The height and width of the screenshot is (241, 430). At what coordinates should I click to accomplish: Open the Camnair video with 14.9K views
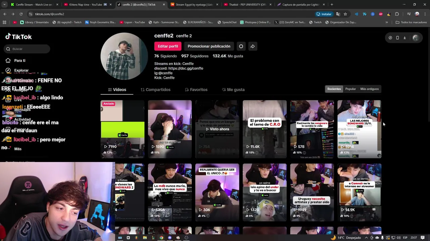point(359,192)
